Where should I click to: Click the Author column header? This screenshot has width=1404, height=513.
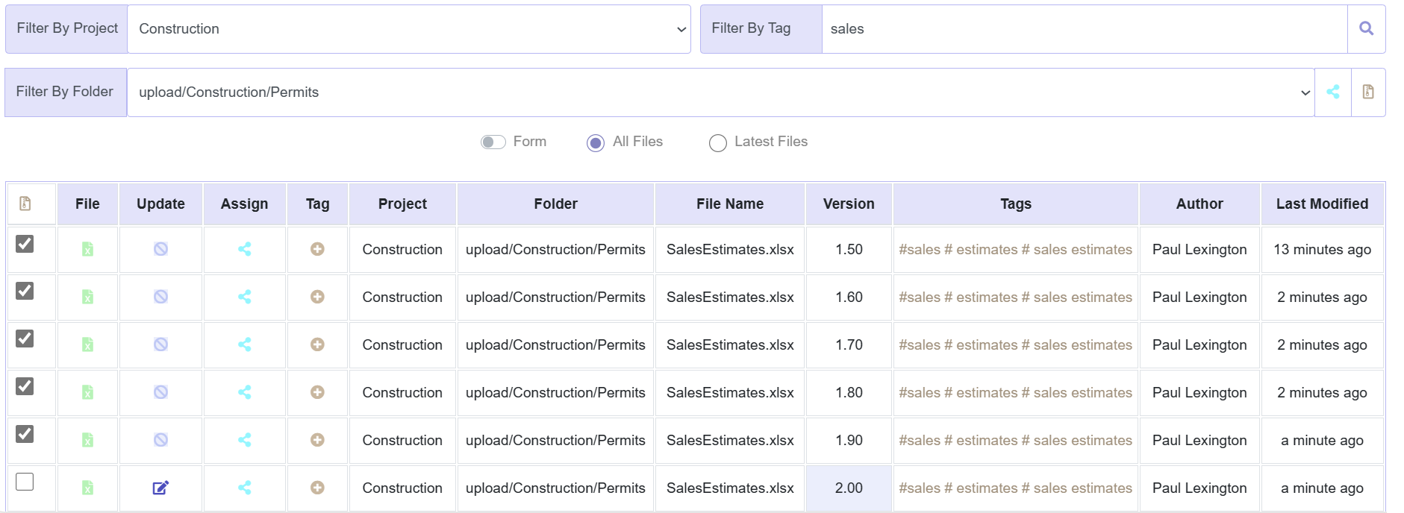pos(1199,204)
